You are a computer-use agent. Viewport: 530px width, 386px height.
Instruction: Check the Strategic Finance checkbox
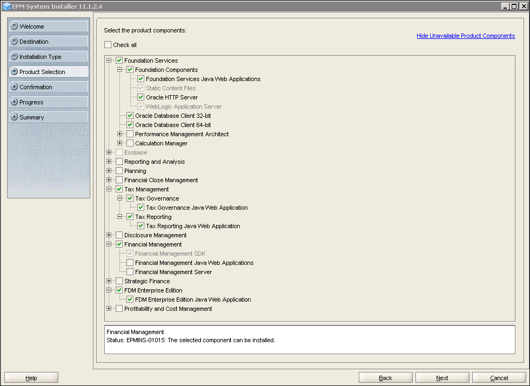click(x=119, y=281)
